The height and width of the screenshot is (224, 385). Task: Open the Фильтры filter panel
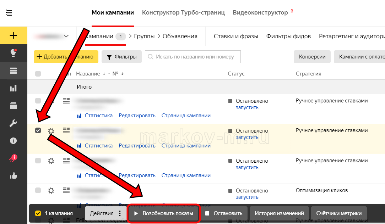click(x=121, y=57)
